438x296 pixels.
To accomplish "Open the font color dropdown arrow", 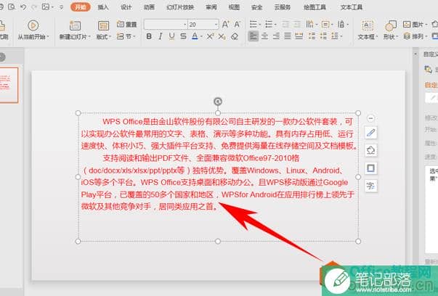I will (200, 36).
